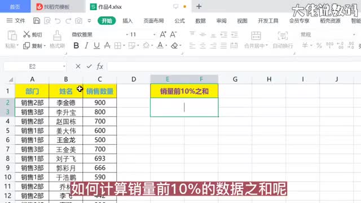The width and height of the screenshot is (361, 203).
Task: Click the decrease indent icon
Action: point(224,34)
